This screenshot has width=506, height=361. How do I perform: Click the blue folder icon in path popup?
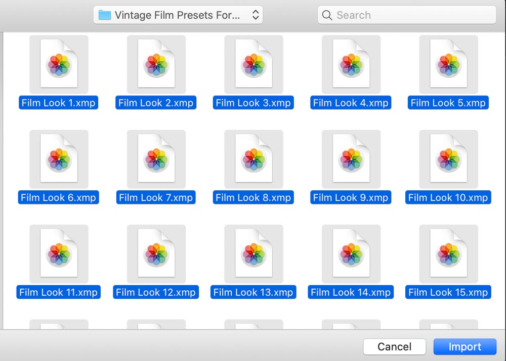click(x=105, y=15)
